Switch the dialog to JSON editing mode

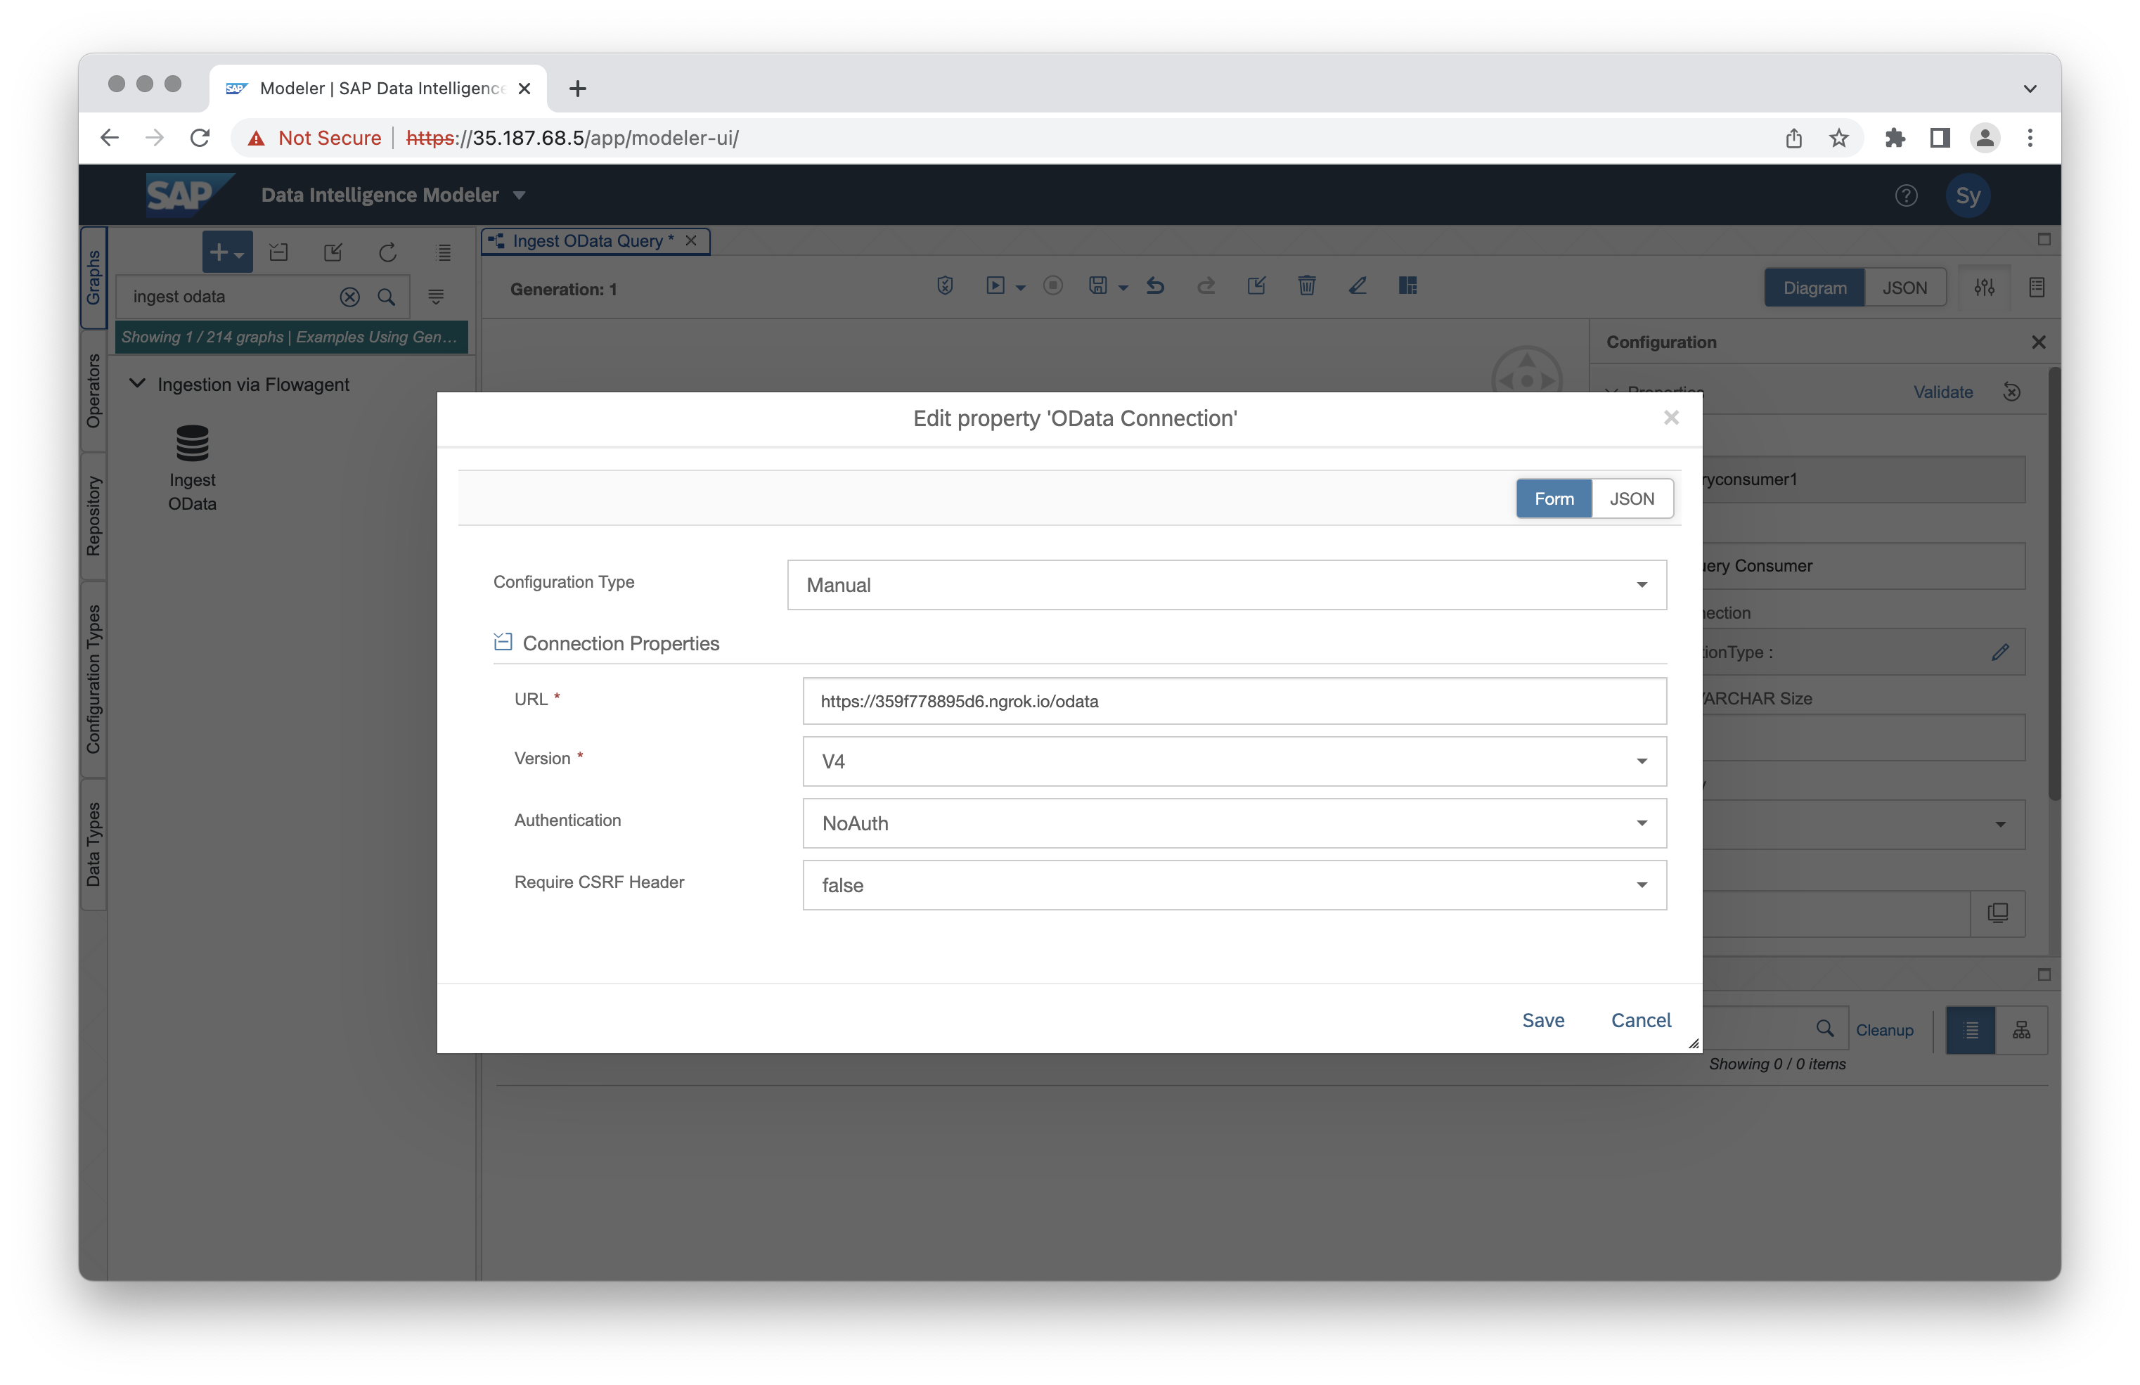coord(1633,498)
